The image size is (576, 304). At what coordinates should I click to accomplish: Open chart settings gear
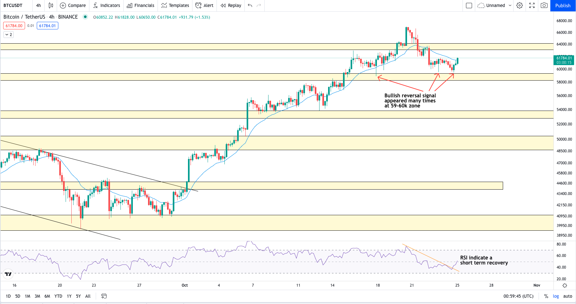click(x=520, y=5)
